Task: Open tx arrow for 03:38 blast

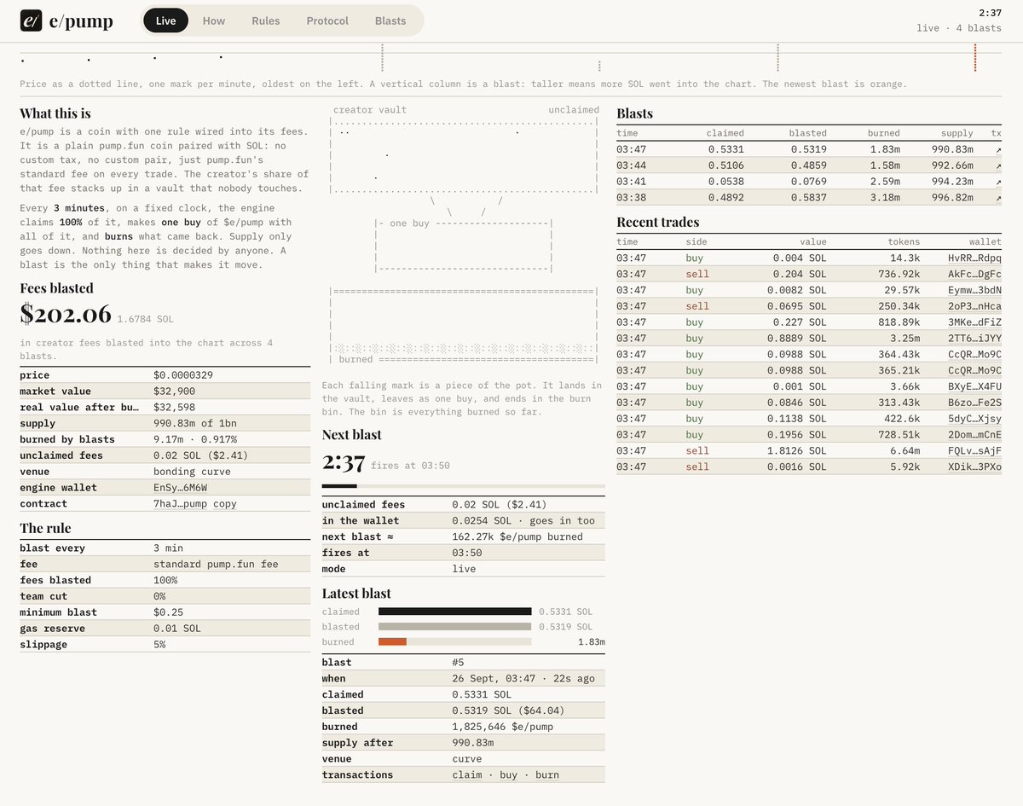Action: click(x=997, y=198)
